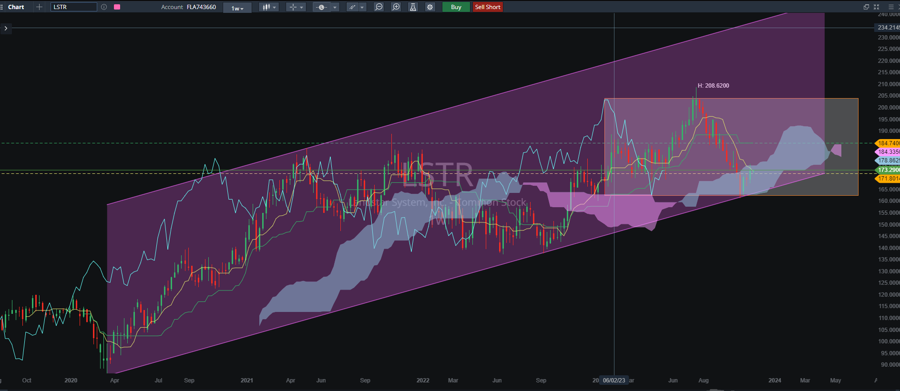This screenshot has height=391, width=900.
Task: Click the zoom out magnifier icon
Action: point(378,7)
